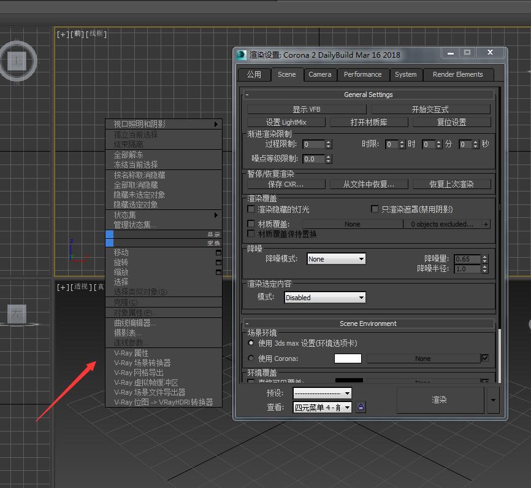This screenshot has height=488, width=531.
Task: Click the 恢复上次渲染 button
Action: 451,184
